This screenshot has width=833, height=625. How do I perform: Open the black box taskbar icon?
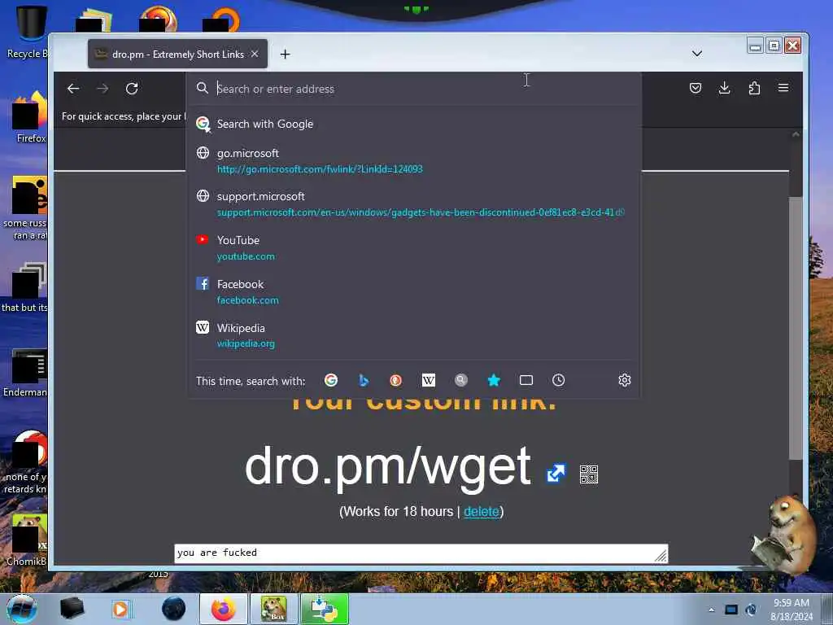(x=72, y=609)
